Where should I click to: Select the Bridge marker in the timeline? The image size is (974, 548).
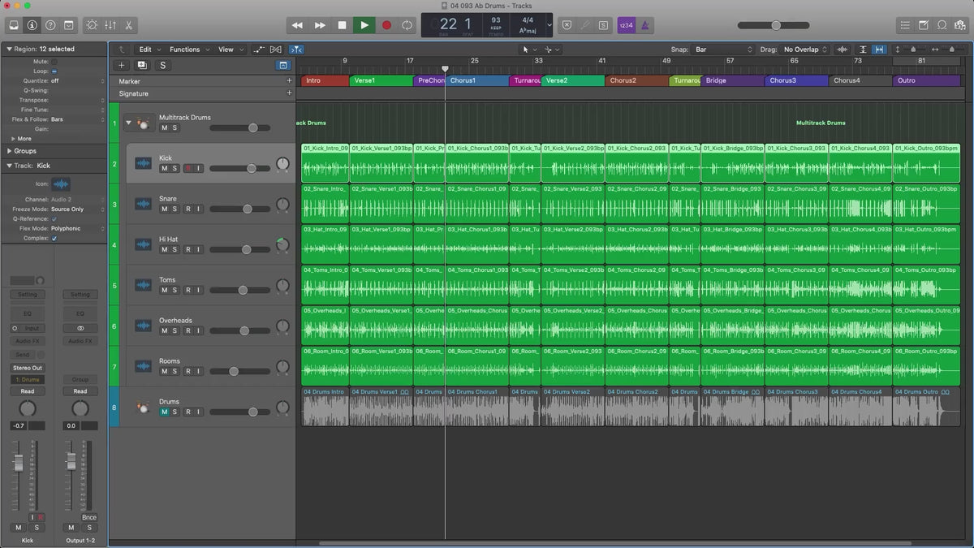[733, 81]
